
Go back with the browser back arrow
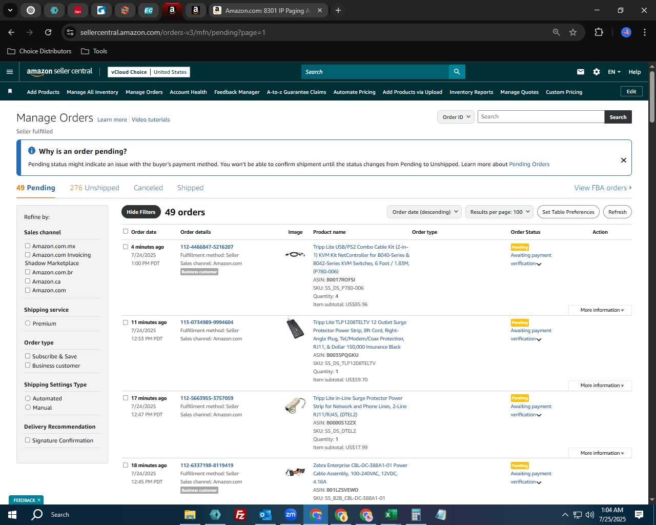pos(11,32)
